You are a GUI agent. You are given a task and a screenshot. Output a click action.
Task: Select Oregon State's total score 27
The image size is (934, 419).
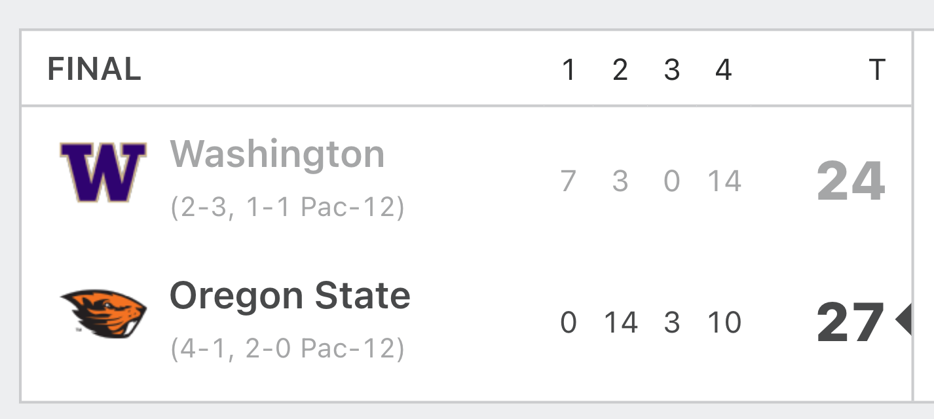click(x=851, y=323)
